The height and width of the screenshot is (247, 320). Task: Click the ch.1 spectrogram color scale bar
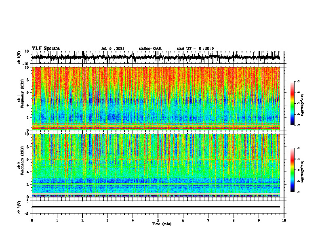(x=292, y=103)
